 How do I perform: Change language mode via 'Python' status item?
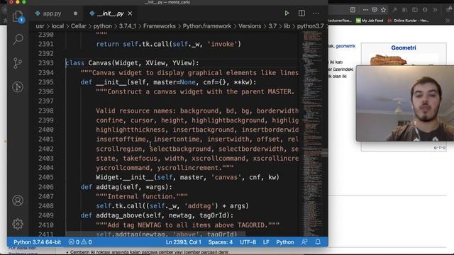[x=285, y=242]
